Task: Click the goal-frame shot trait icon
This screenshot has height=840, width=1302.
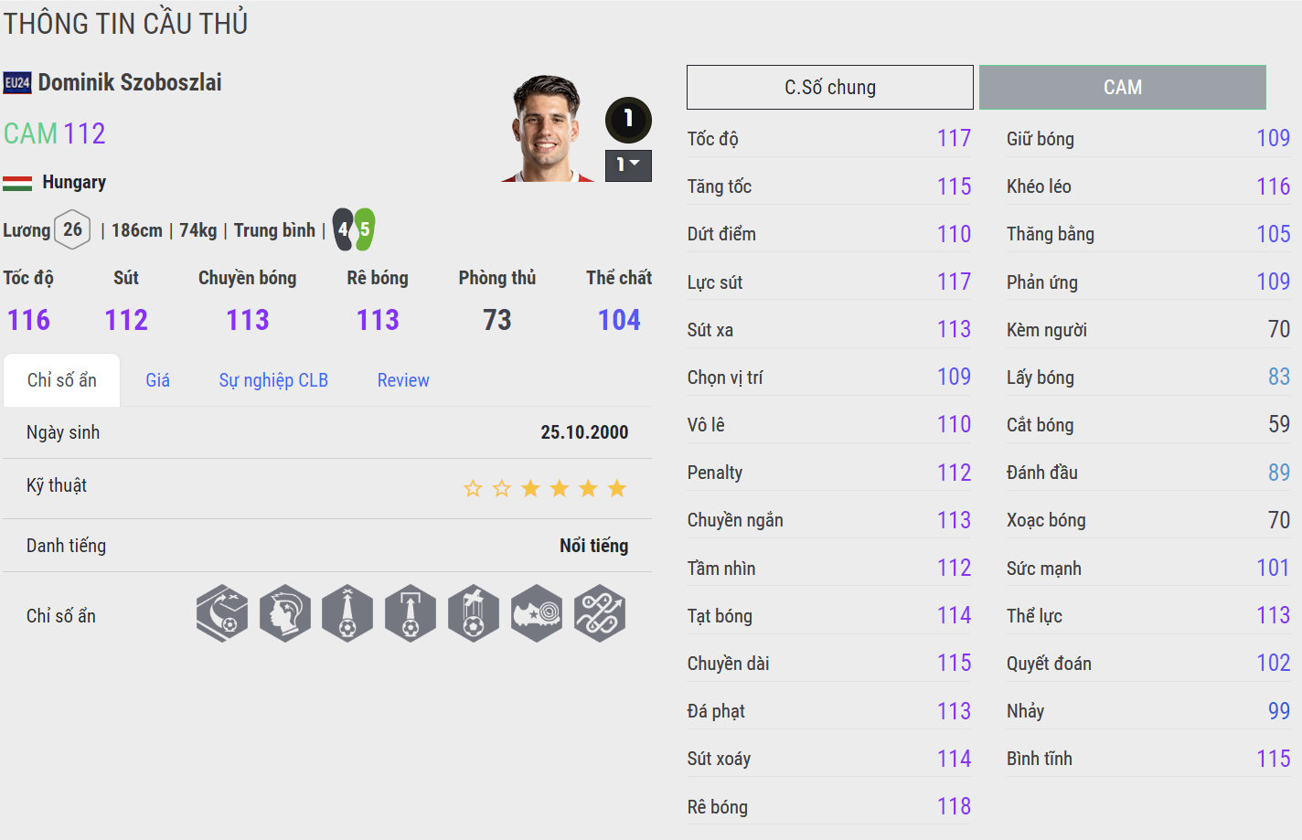Action: 411,613
